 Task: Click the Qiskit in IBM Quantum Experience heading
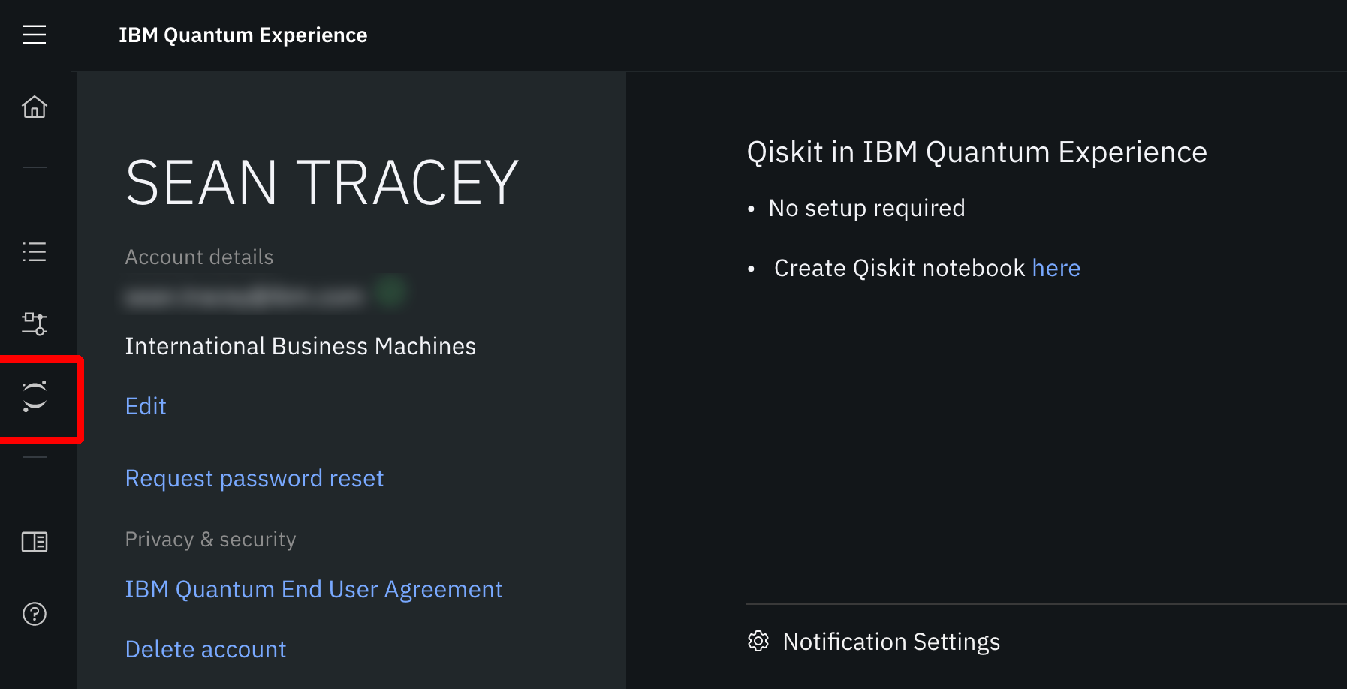coord(976,152)
